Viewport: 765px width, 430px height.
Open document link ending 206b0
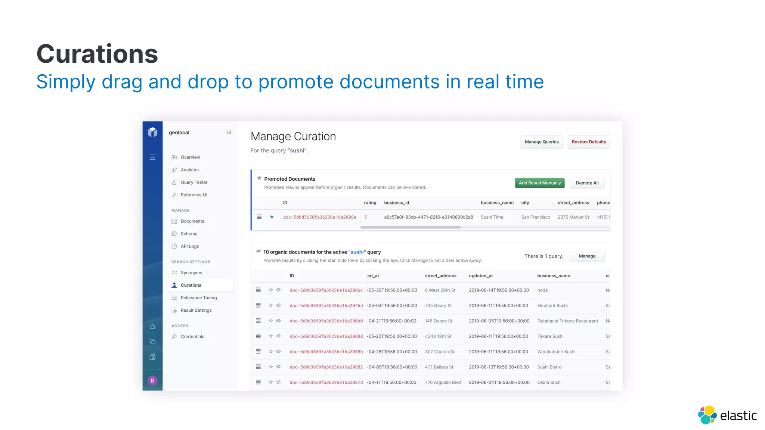tap(326, 321)
